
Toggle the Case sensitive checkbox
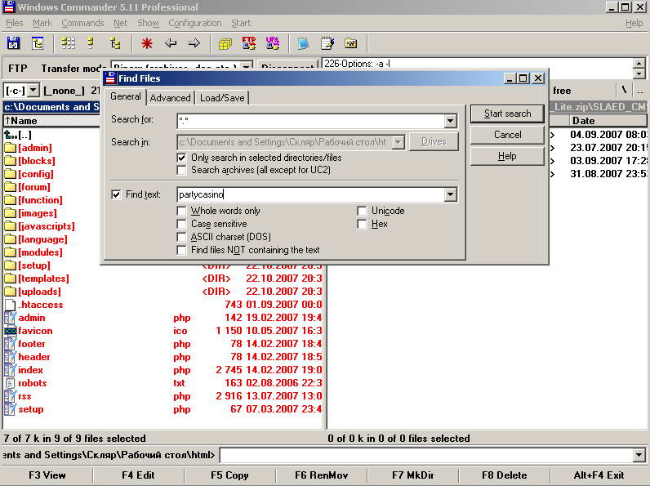click(x=182, y=224)
